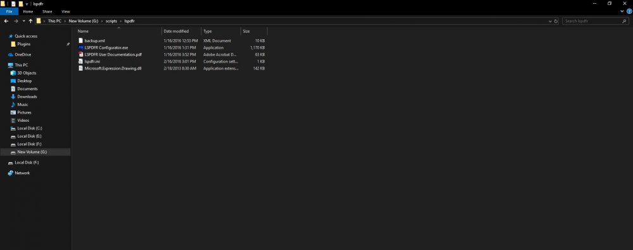Select This PC in address breadcrumb

tap(54, 21)
